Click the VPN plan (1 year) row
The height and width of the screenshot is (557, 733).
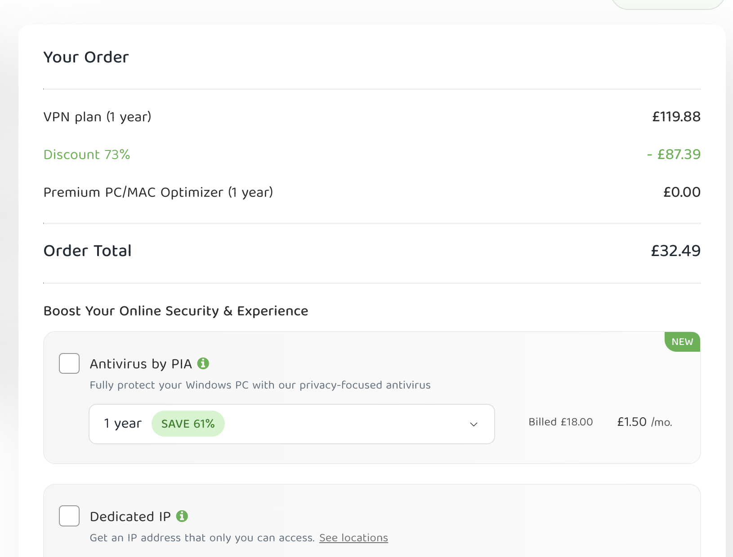(x=97, y=117)
